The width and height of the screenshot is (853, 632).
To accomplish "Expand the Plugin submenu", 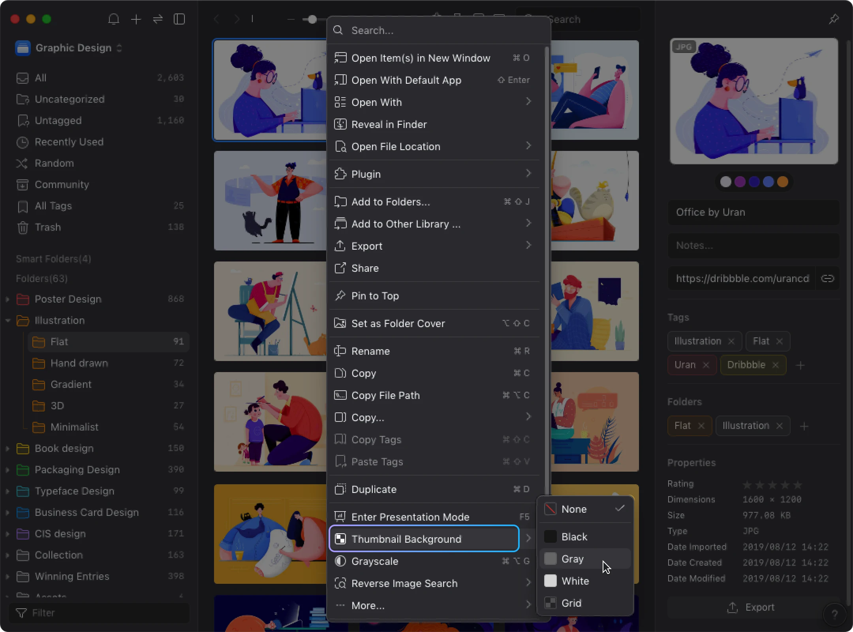I will (x=528, y=173).
